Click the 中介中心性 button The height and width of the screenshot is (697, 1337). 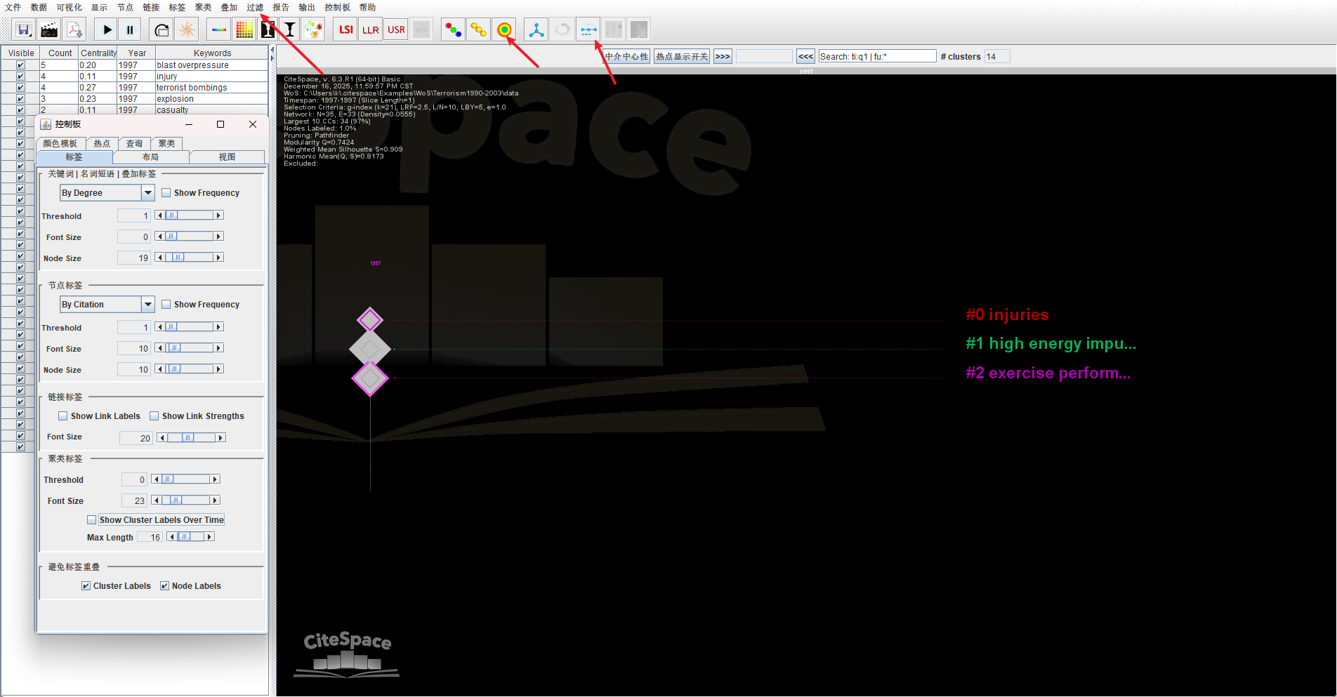click(625, 56)
